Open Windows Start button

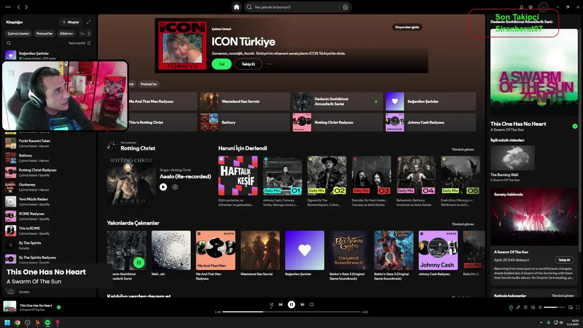pos(7,323)
